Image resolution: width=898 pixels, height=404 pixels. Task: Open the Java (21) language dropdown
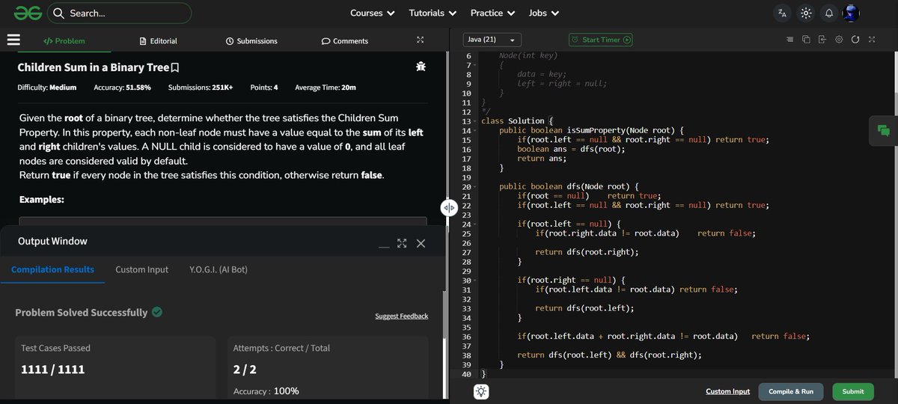(492, 40)
